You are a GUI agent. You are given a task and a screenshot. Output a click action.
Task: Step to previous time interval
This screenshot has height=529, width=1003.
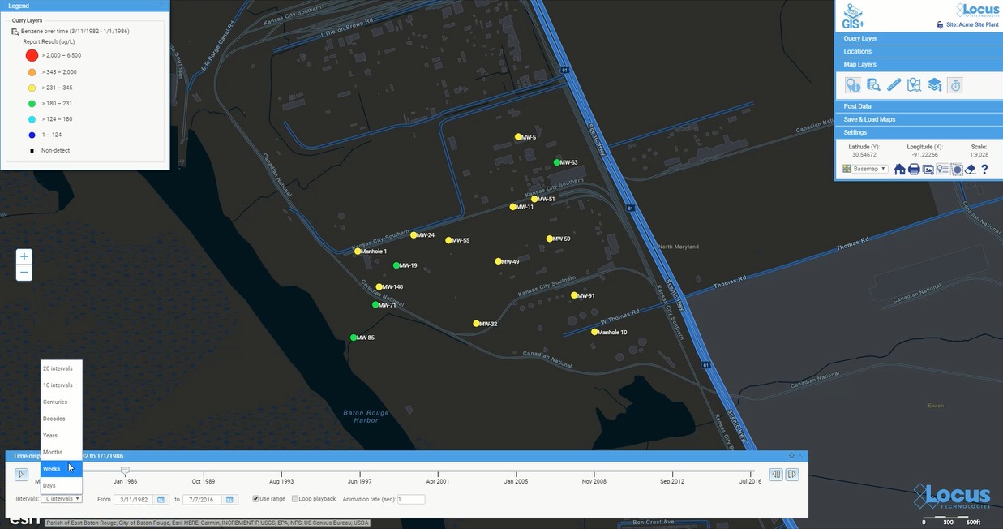[x=776, y=474]
